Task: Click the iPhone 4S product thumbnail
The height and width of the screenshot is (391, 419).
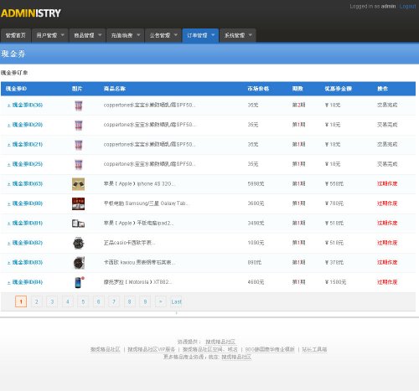Action: pyautogui.click(x=78, y=184)
